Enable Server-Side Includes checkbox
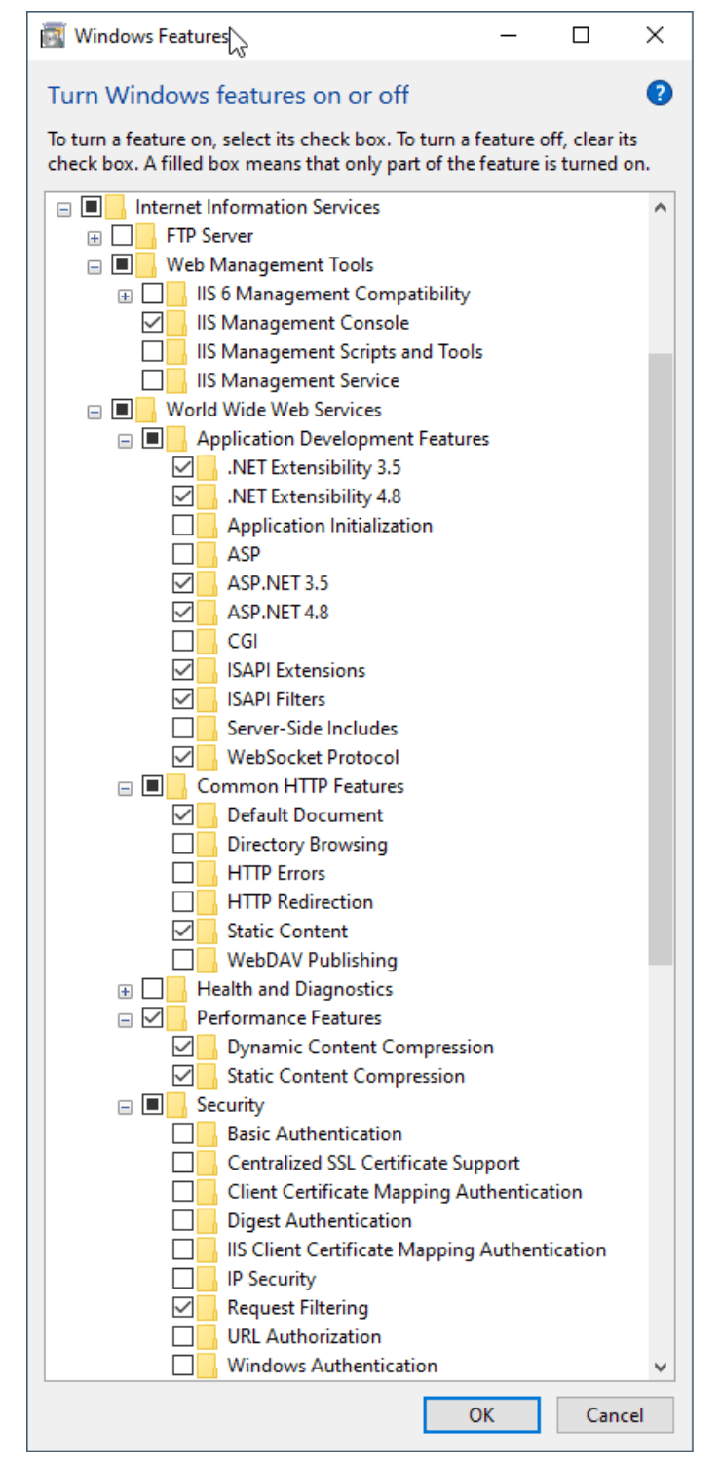This screenshot has width=722, height=1467. 182,729
